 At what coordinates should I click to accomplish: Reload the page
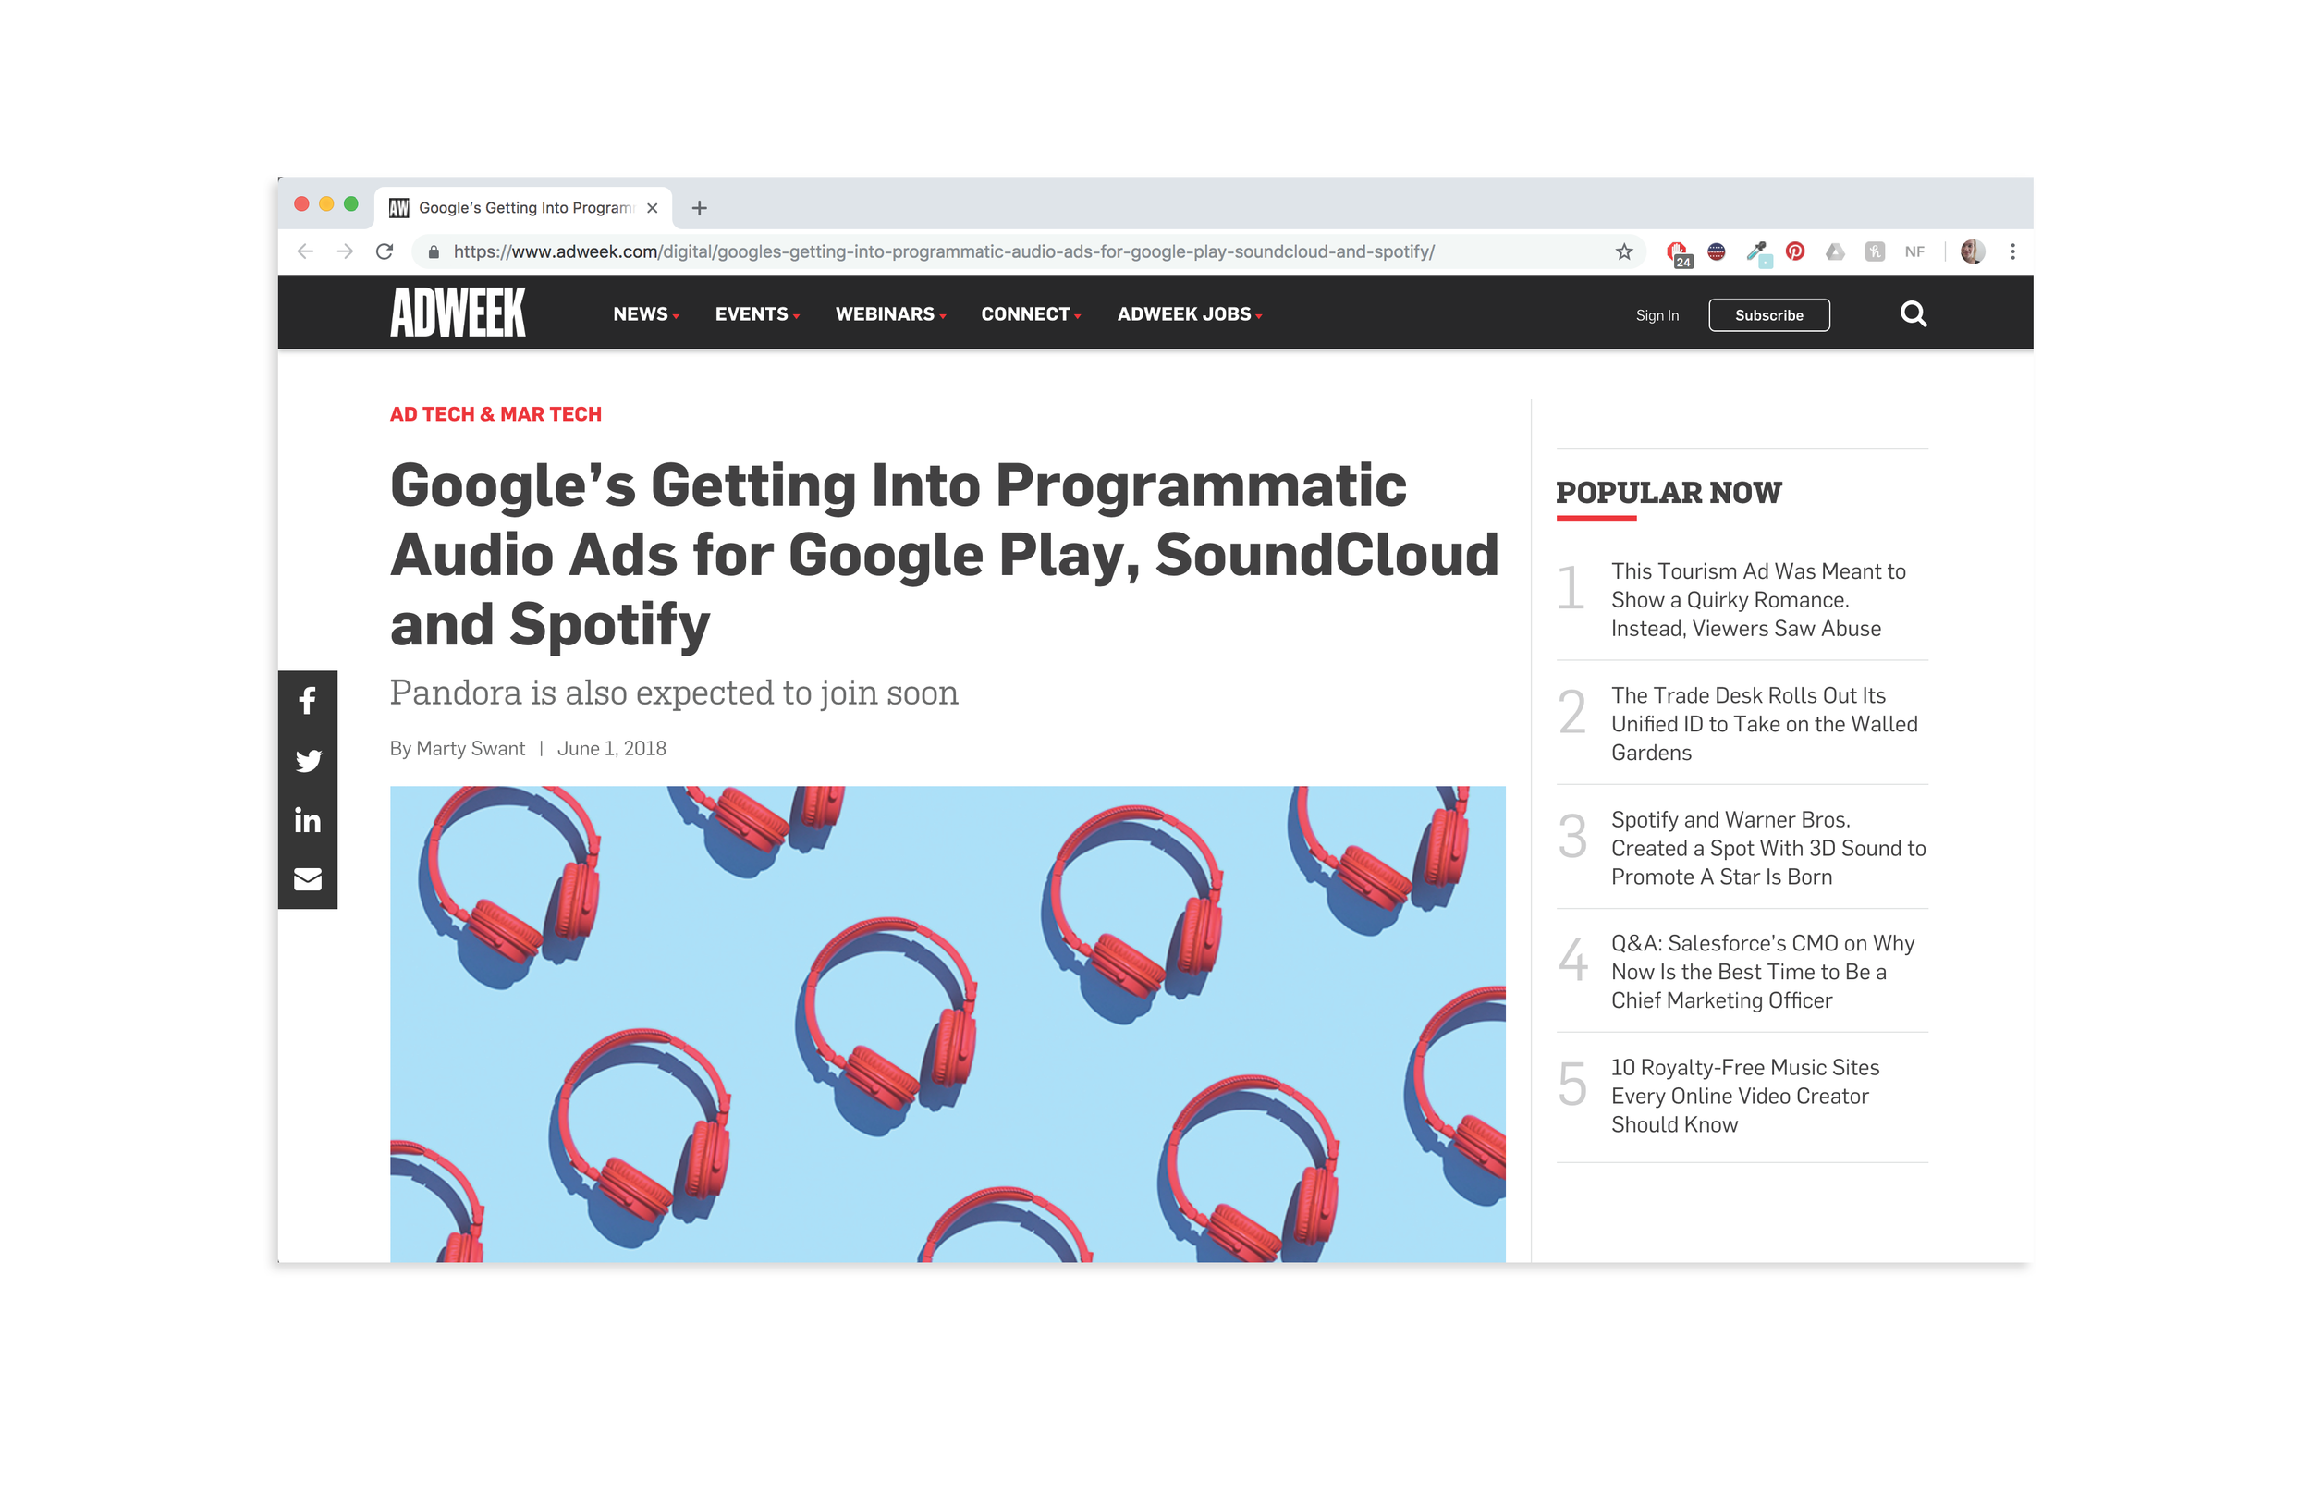[x=385, y=251]
